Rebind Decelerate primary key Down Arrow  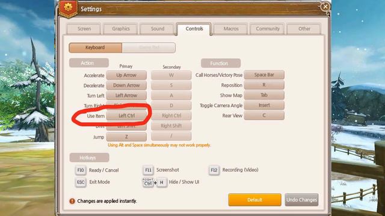(x=126, y=85)
